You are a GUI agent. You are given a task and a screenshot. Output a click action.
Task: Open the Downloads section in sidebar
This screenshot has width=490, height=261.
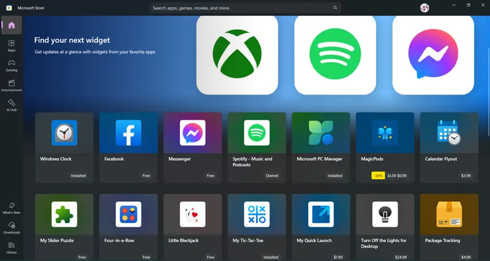[x=12, y=228]
